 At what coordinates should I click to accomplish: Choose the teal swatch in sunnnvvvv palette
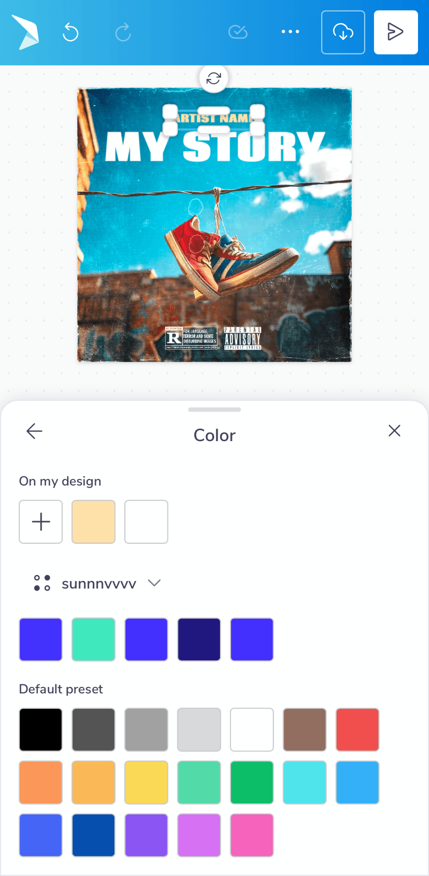point(93,639)
